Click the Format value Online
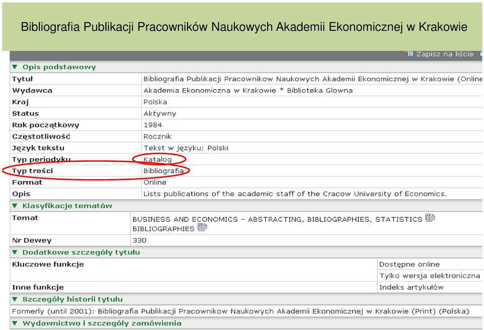This screenshot has width=484, height=330. (x=155, y=182)
